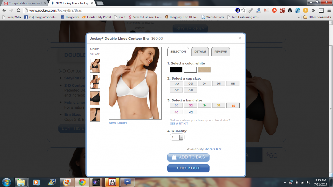This screenshot has width=333, height=187.
Task: Select cup size 08
Action: click(191, 90)
